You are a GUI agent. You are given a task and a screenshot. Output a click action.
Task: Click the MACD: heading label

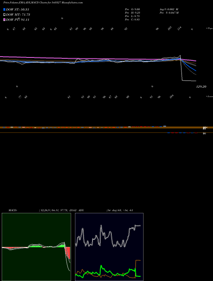tap(13, 210)
